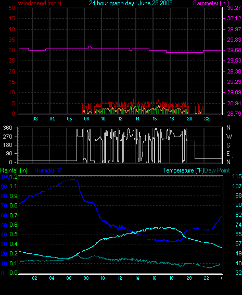The image size is (242, 295).
Task: Click the 'Rainfall (in)' legend label
Action: pyautogui.click(x=14, y=170)
